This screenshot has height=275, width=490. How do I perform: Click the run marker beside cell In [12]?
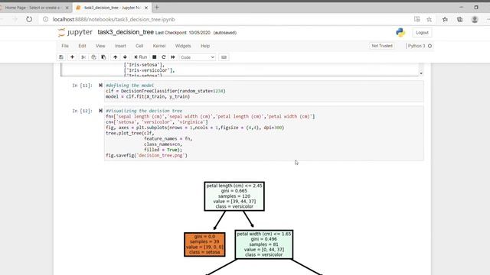pos(100,111)
